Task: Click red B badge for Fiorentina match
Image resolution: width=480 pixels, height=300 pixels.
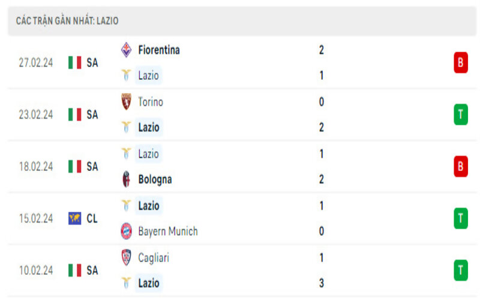Action: (460, 62)
